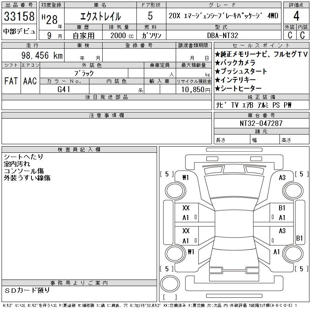
Task: Click the 幅 dimension field
Action: tap(265, 140)
